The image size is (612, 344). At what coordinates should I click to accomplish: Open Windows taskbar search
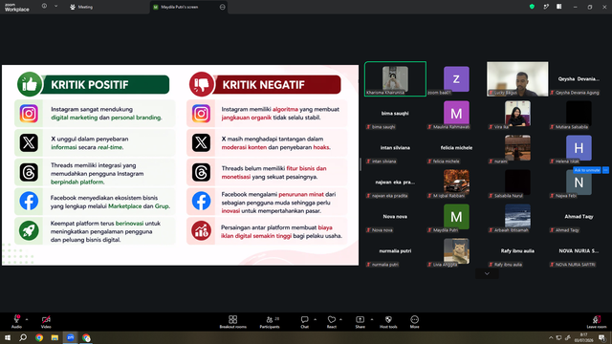[23, 337]
